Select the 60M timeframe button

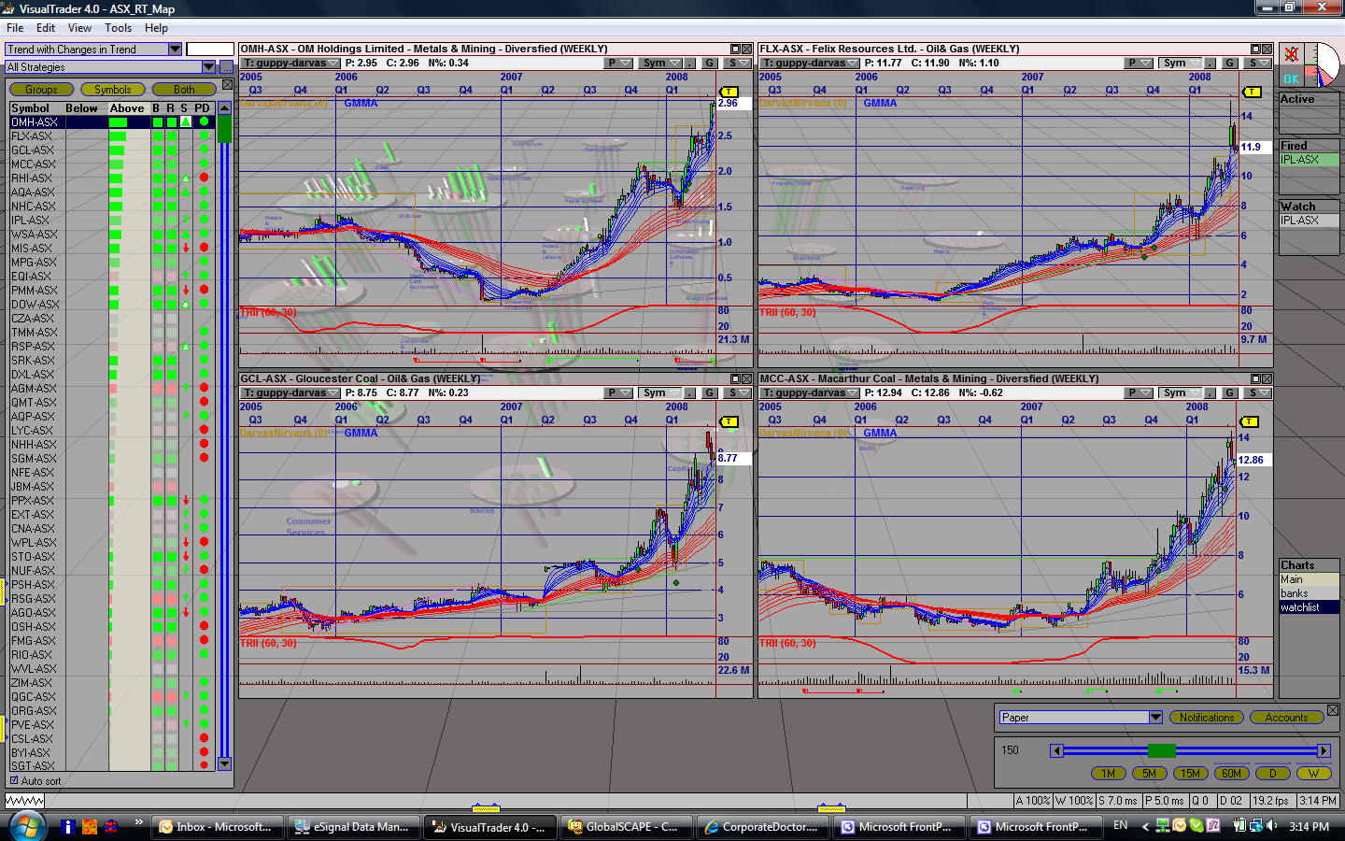[x=1231, y=774]
